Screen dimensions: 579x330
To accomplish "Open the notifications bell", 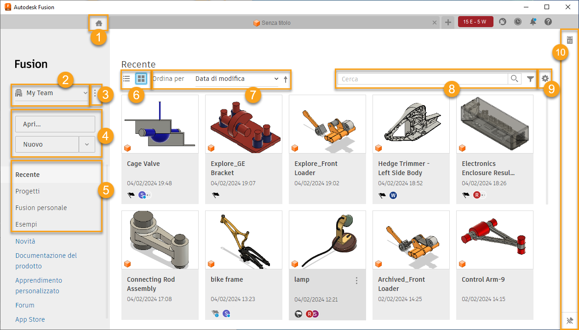I will [533, 22].
